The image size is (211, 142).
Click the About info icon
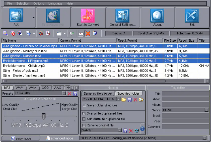point(157,16)
